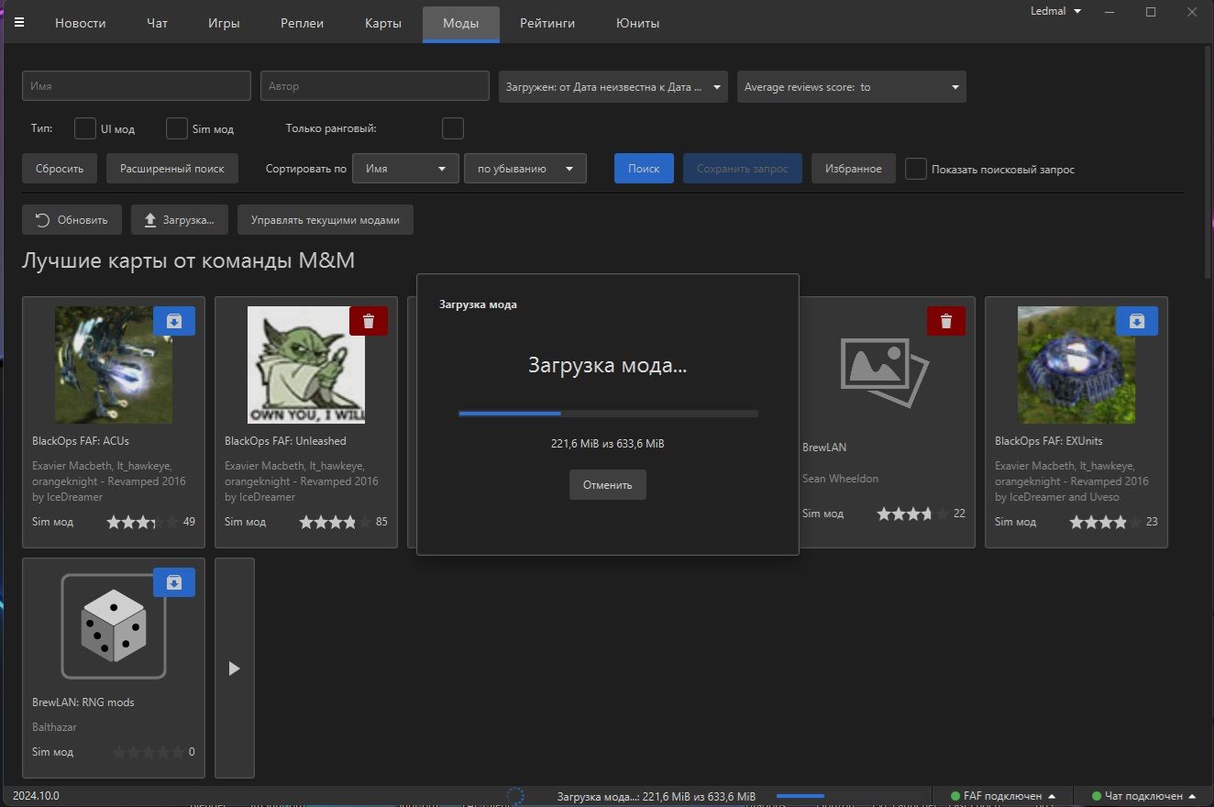The width and height of the screenshot is (1214, 807).
Task: Click the vertical scrollbar on right
Action: coord(1208,163)
